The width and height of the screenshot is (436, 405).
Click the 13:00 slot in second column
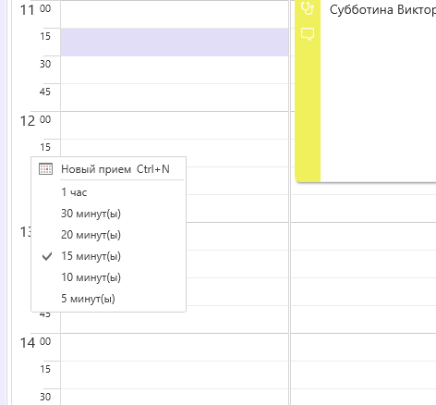[363, 236]
